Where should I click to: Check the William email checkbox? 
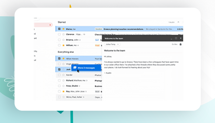(x=59, y=45)
